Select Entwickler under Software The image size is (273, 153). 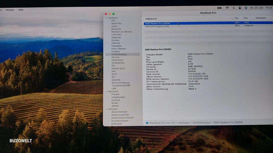[117, 124]
